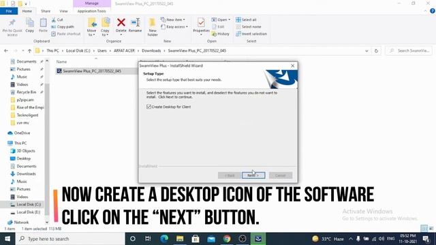The width and height of the screenshot is (436, 245).
Task: Launch Microsoft Edge from taskbar
Action: (164, 239)
